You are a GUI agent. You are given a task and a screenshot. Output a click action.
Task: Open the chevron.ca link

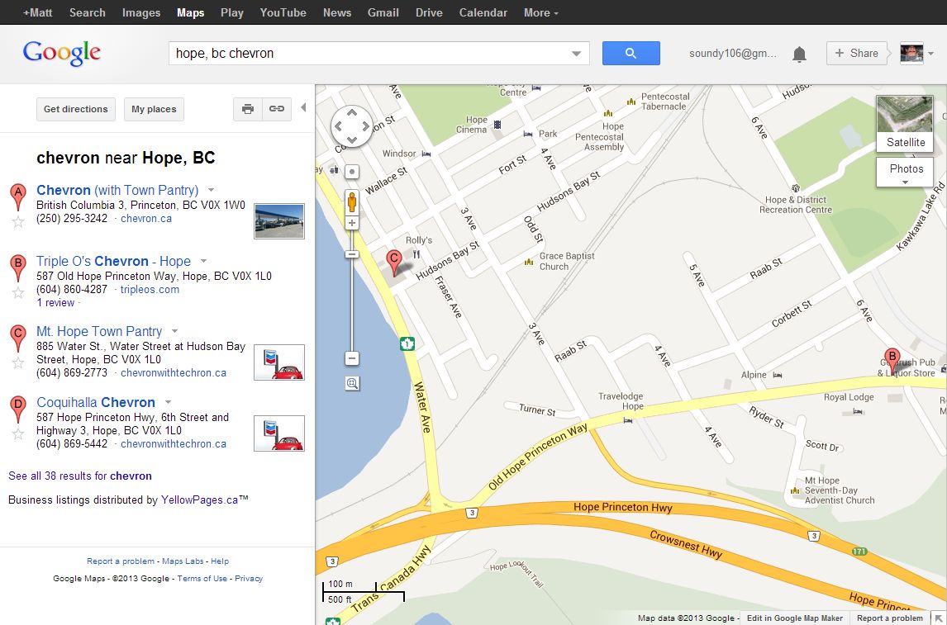pyautogui.click(x=146, y=219)
